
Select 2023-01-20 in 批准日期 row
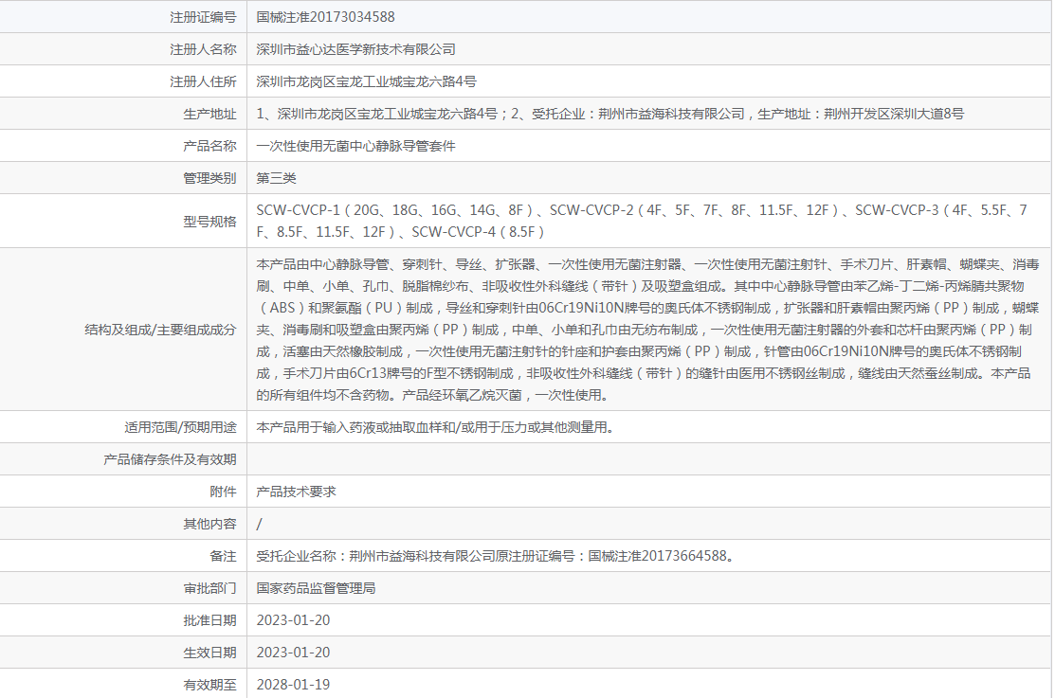coord(293,620)
